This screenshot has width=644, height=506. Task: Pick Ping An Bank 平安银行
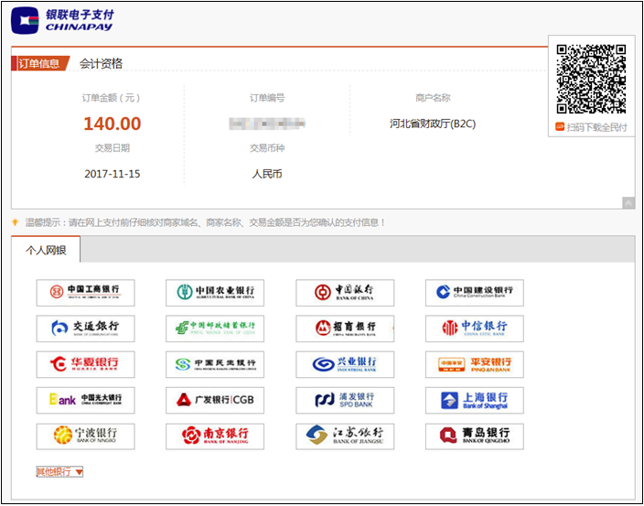(474, 364)
